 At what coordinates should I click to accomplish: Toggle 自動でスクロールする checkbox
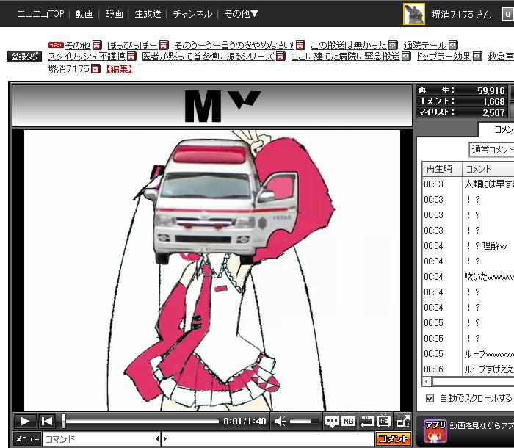pyautogui.click(x=430, y=399)
